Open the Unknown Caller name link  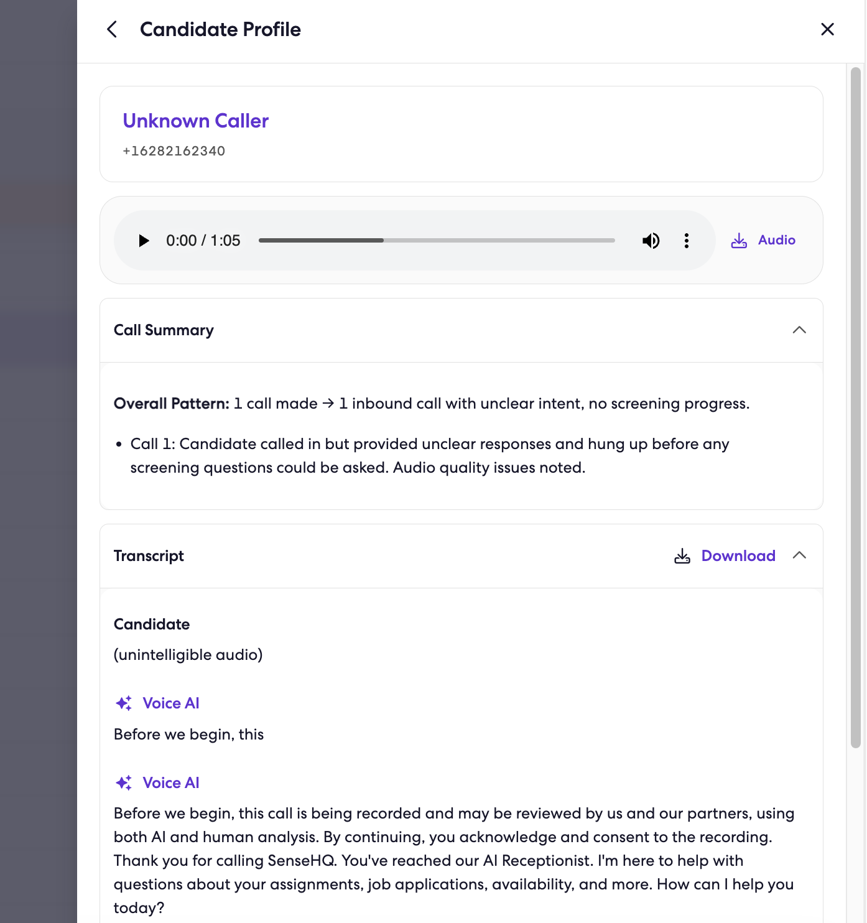(x=196, y=121)
